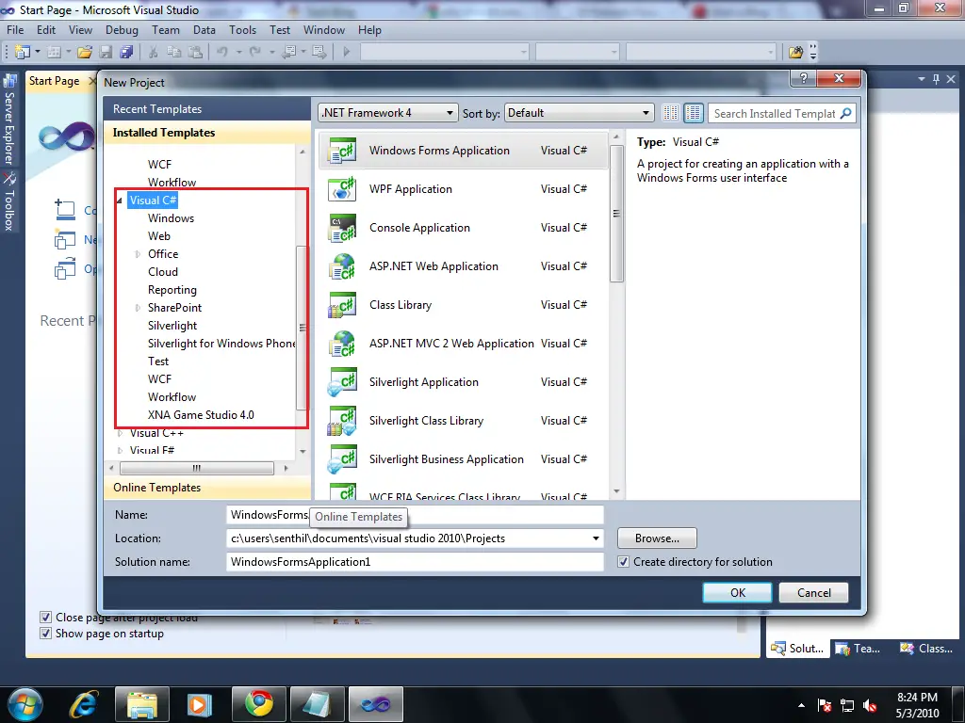
Task: Select the Console Application template icon
Action: pyautogui.click(x=341, y=228)
